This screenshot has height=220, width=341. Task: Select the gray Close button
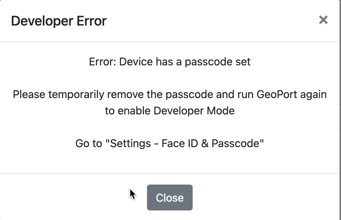169,197
